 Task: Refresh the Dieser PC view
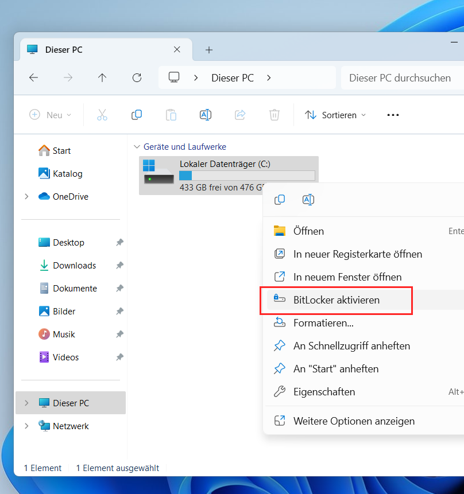(x=137, y=77)
